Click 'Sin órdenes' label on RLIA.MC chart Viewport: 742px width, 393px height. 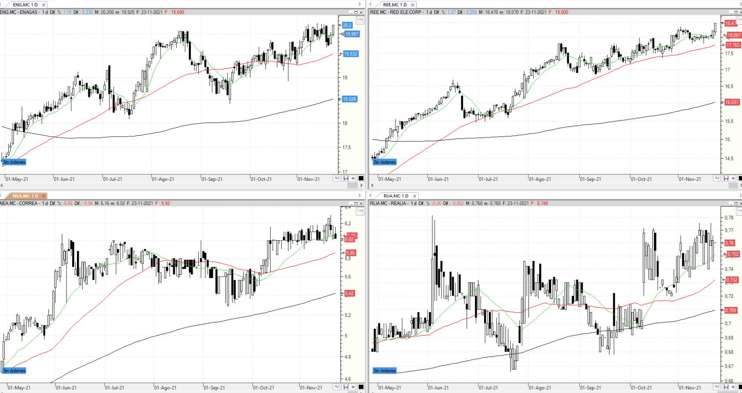tap(385, 371)
